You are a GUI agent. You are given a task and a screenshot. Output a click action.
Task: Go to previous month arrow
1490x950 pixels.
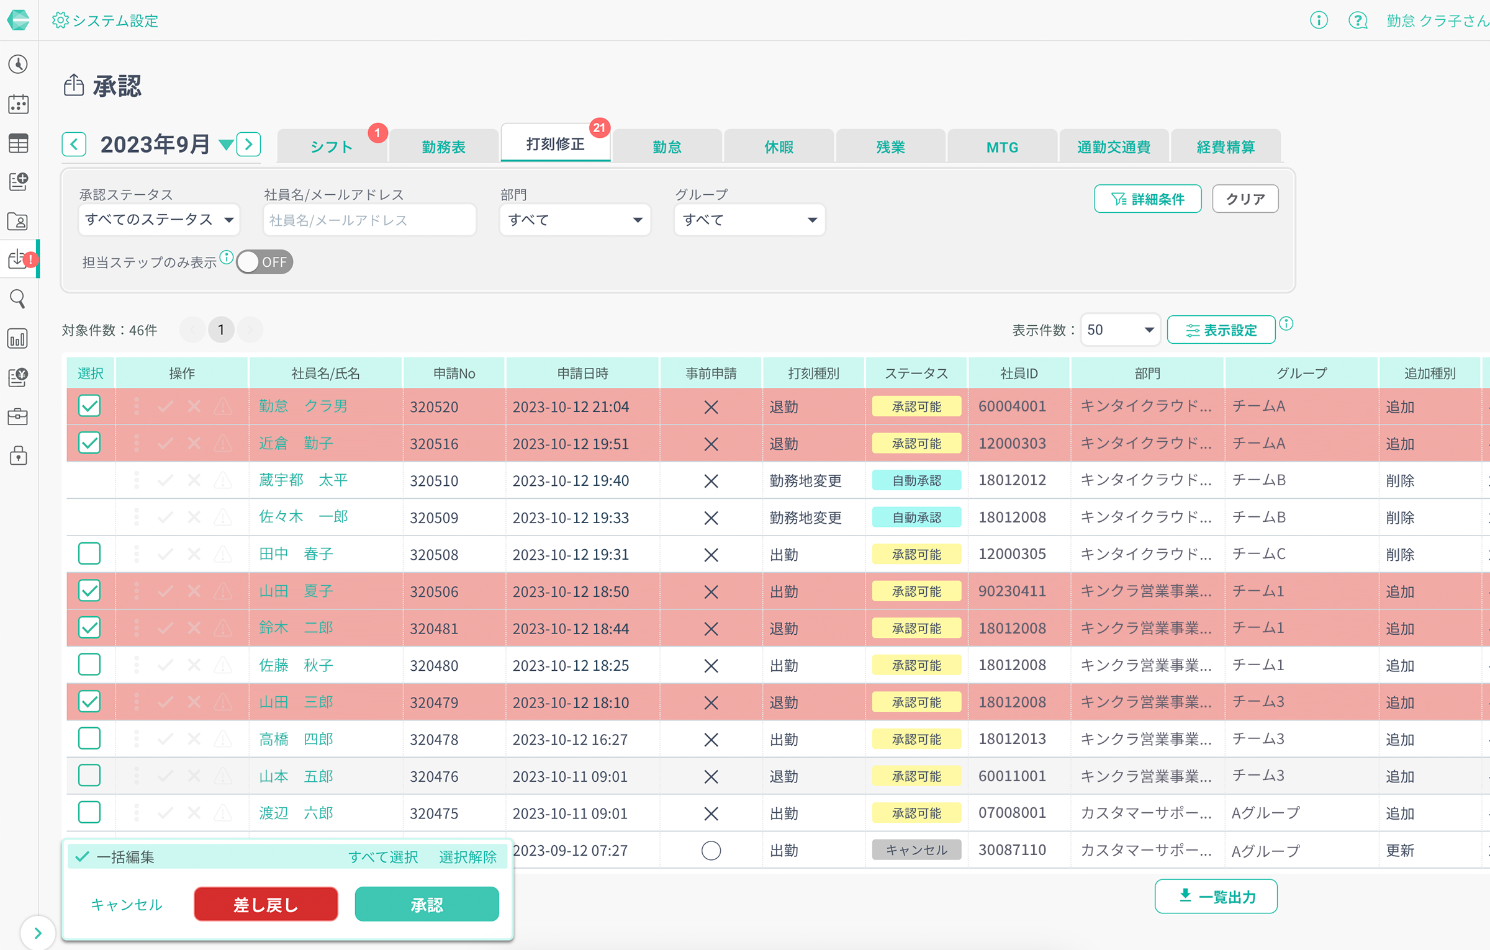coord(74,145)
